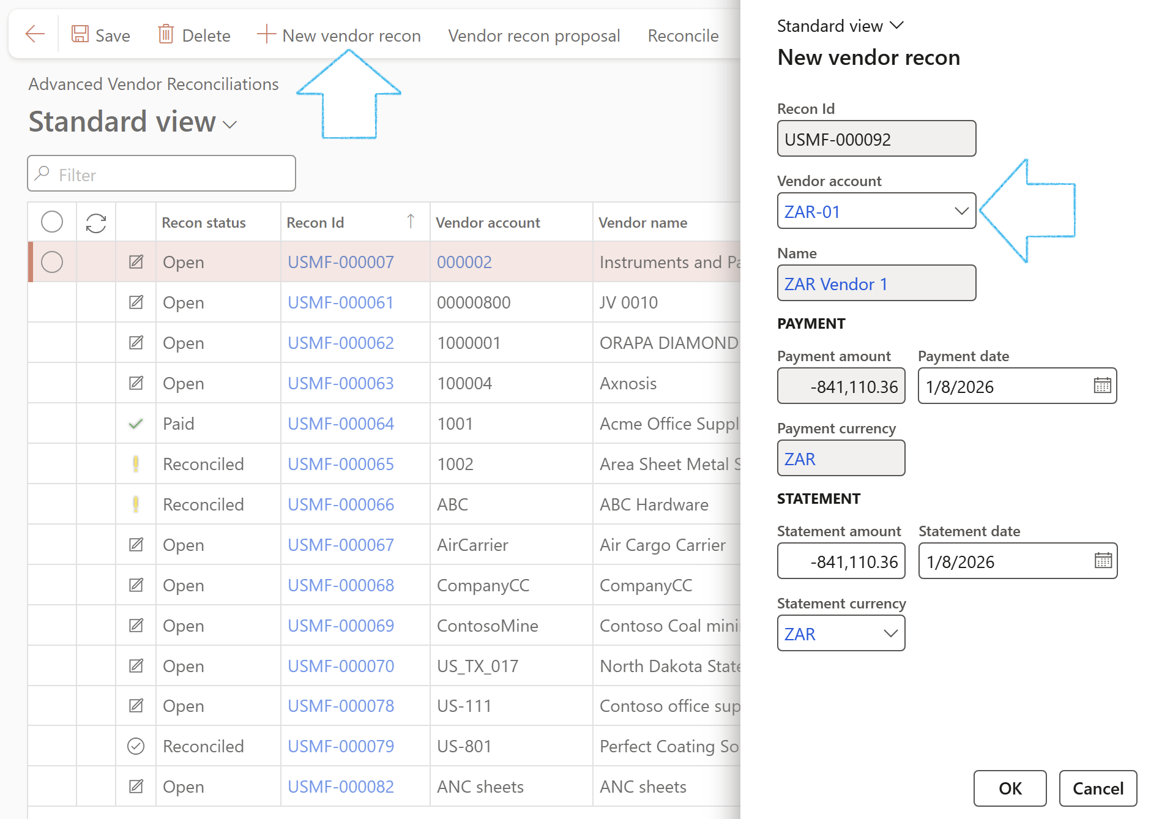The width and height of the screenshot is (1151, 819).
Task: Click the grid refresh icon
Action: (x=96, y=223)
